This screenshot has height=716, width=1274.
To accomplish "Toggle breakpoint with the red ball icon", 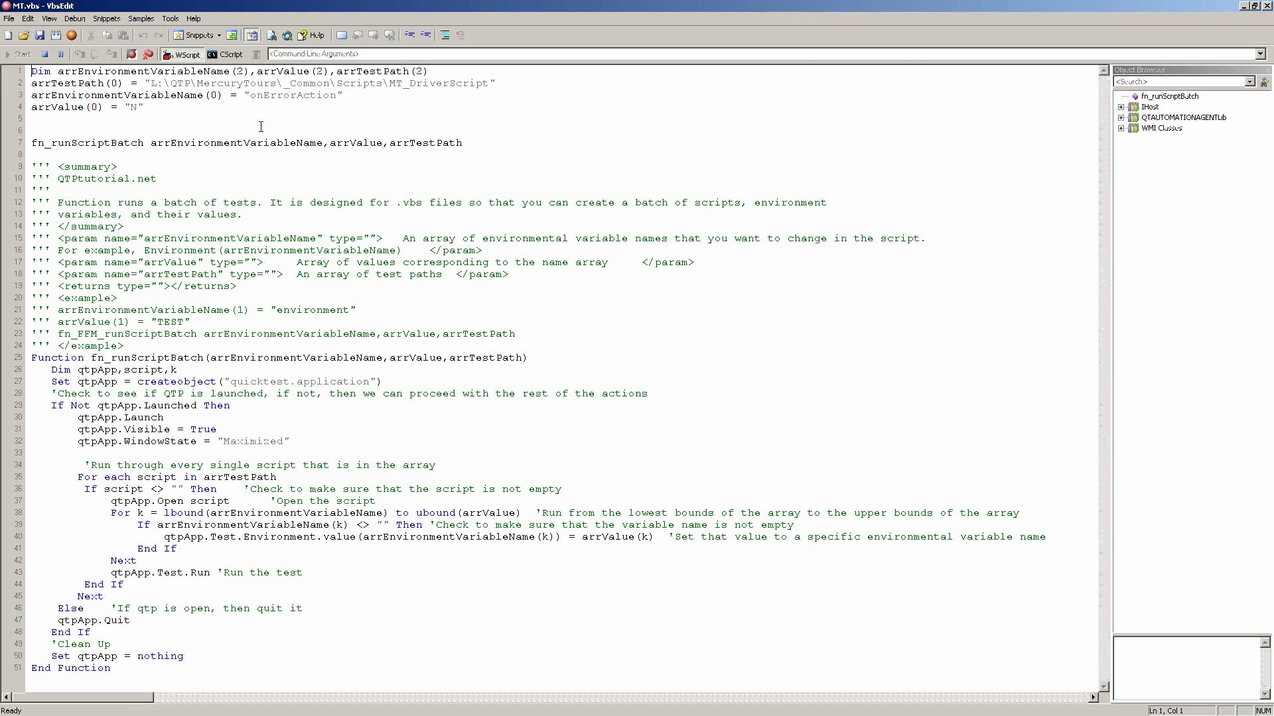I will tap(131, 54).
